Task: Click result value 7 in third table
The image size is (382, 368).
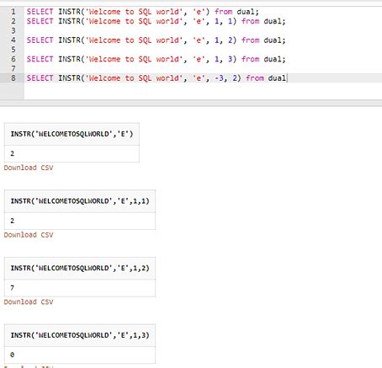Action: [12, 288]
